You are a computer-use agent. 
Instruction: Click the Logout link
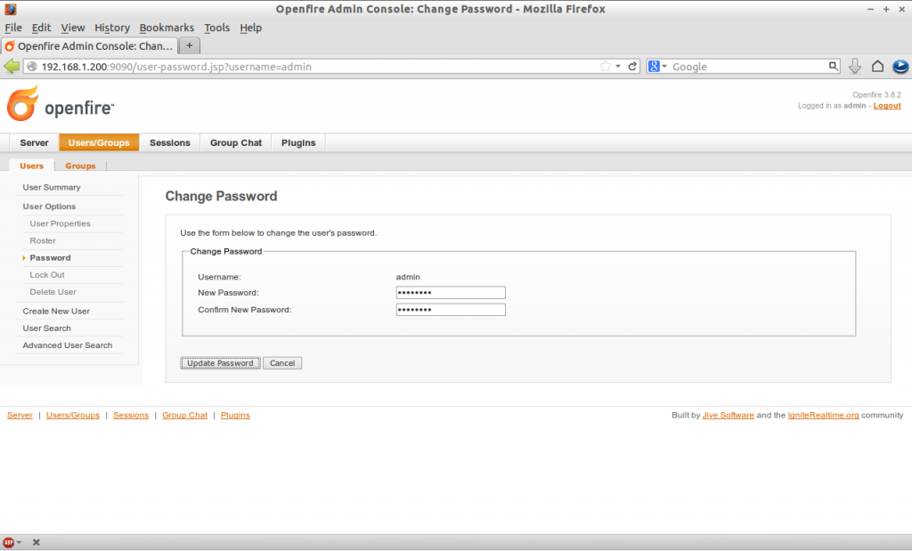click(887, 106)
